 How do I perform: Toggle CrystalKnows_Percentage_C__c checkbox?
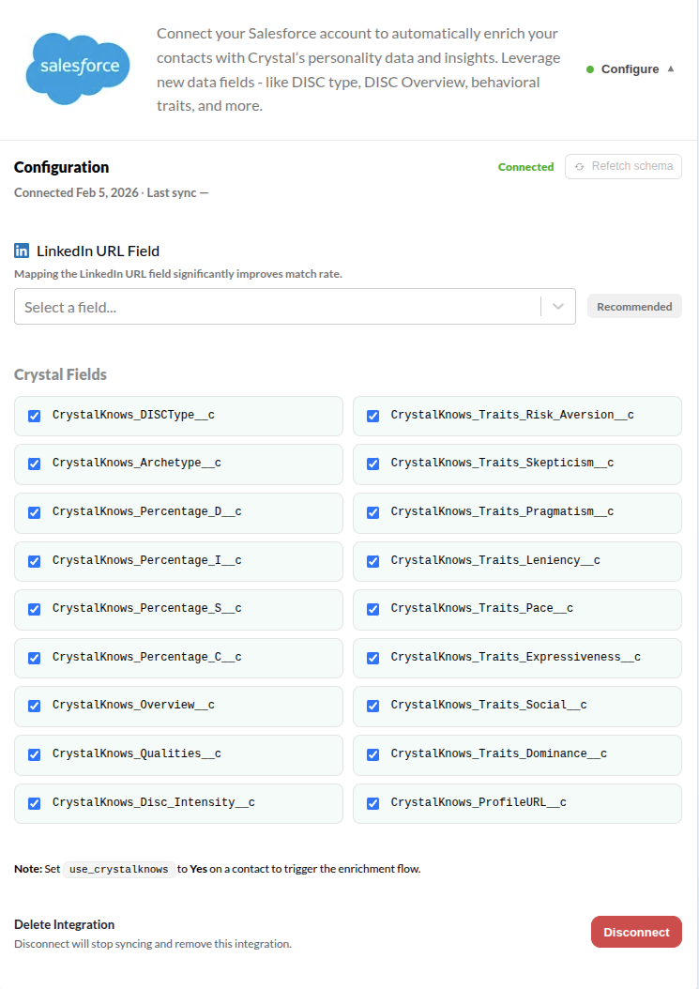click(x=34, y=657)
